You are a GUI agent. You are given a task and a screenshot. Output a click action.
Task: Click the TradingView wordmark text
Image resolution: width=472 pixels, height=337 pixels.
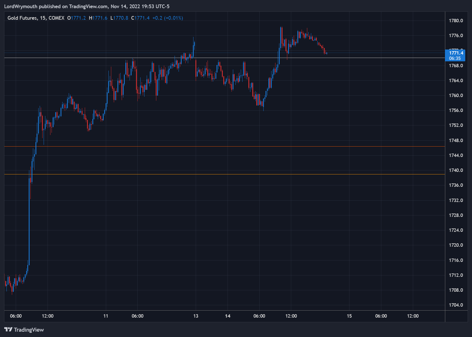coord(29,330)
